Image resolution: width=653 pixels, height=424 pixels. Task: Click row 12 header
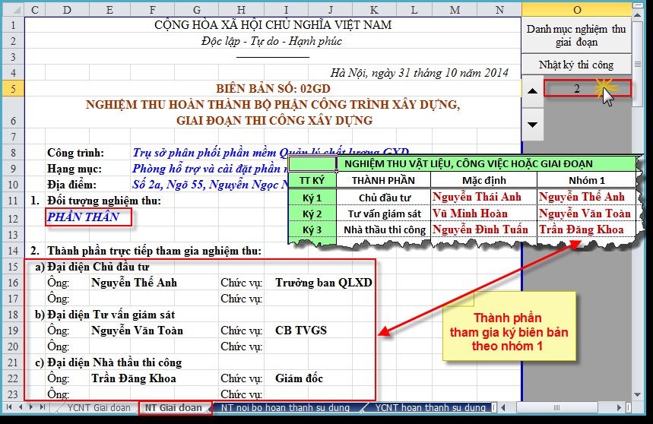coord(11,217)
